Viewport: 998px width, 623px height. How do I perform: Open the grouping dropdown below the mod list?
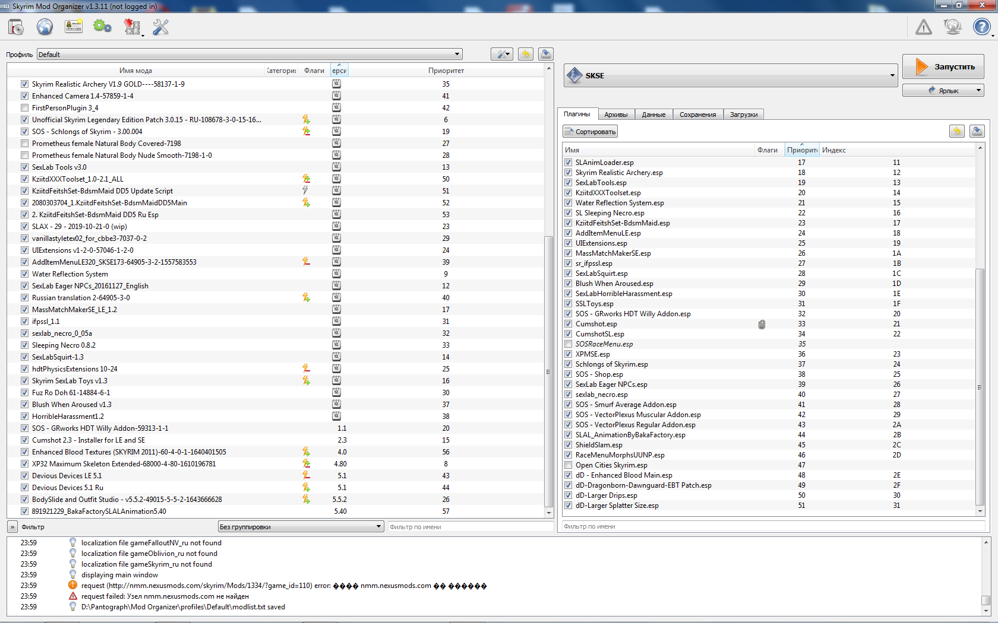(301, 527)
